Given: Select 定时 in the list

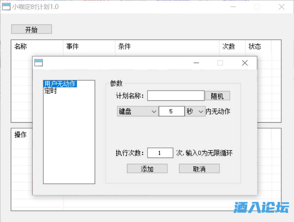Looking at the screenshot, I should [x=50, y=91].
